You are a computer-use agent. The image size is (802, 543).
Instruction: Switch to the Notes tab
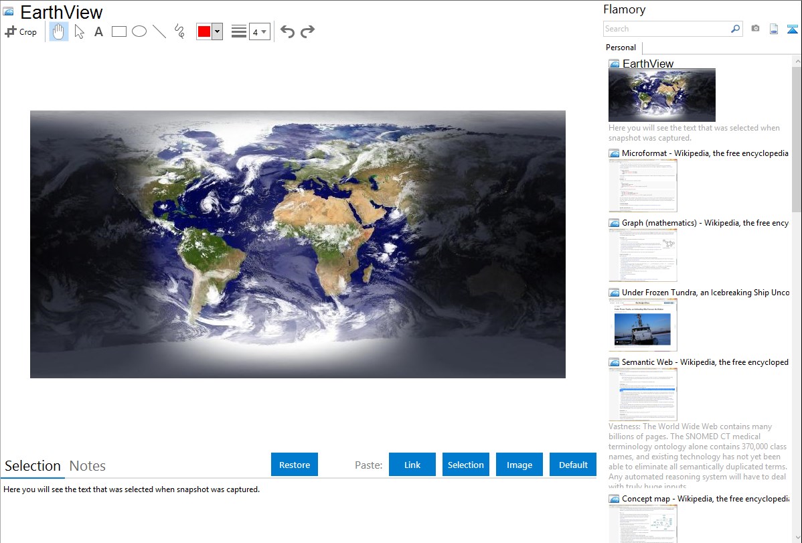point(88,466)
